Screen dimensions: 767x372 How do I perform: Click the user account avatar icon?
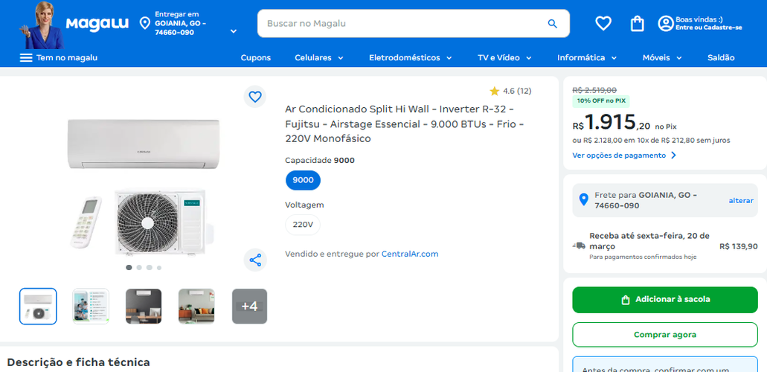click(666, 24)
